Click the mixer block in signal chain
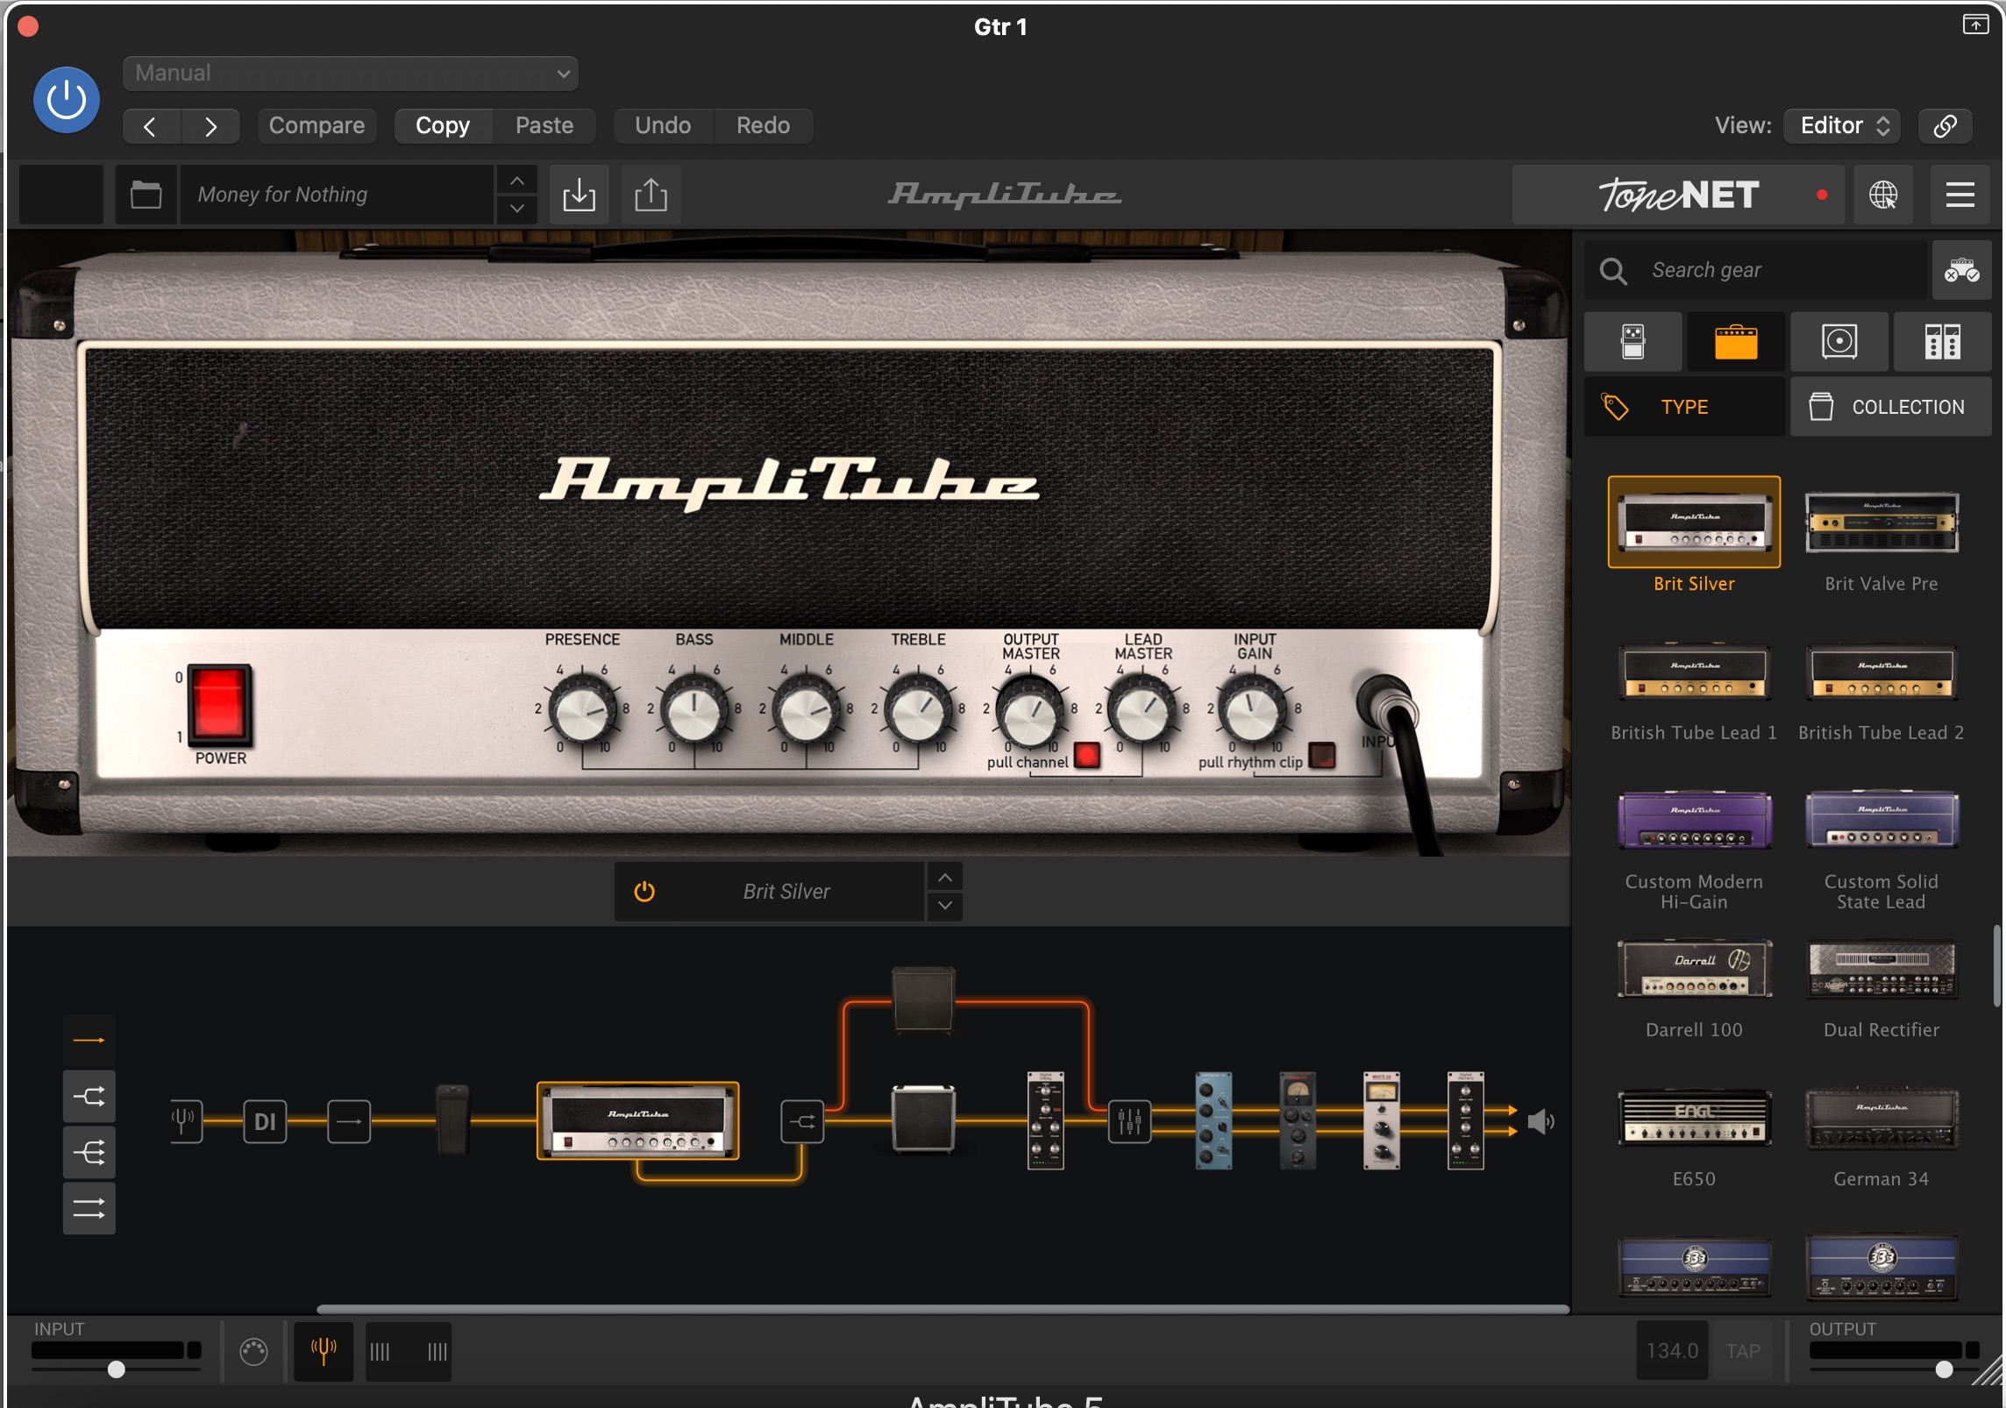 point(1129,1121)
